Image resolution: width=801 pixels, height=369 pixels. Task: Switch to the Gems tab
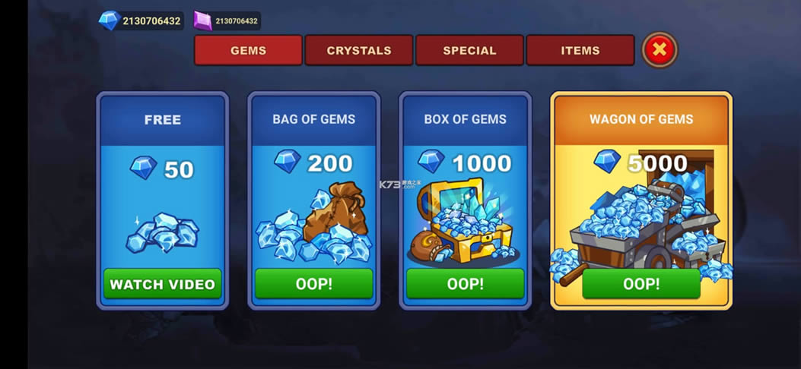coord(248,50)
